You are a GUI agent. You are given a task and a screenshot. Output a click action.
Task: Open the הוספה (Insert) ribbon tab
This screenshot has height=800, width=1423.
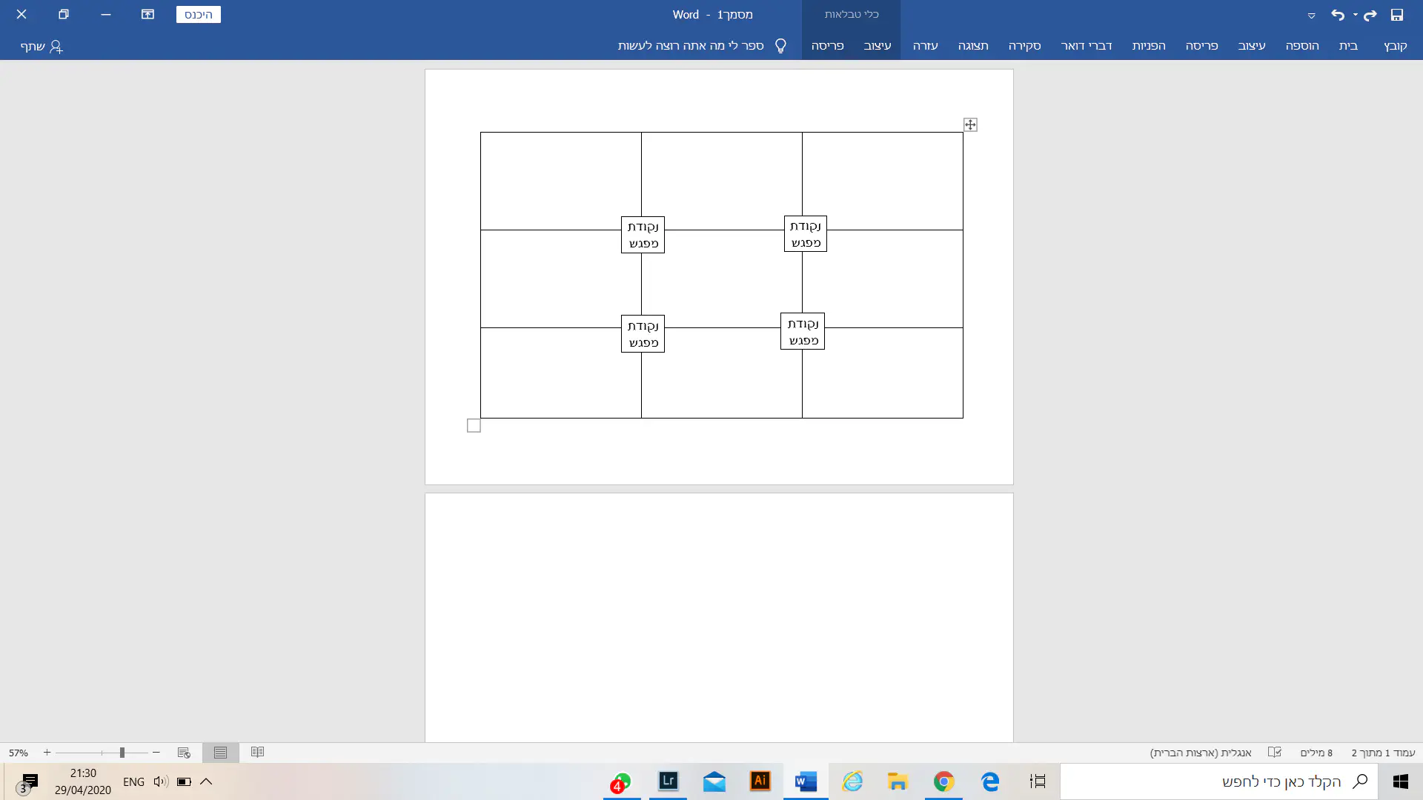pos(1301,46)
